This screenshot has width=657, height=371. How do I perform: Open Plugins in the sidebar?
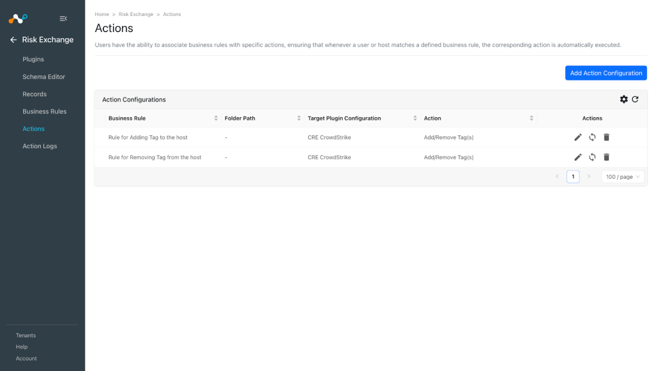click(33, 60)
